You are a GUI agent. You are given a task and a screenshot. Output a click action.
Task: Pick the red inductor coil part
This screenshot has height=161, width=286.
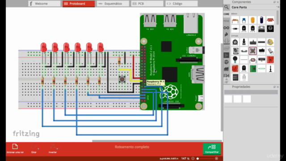(270, 20)
